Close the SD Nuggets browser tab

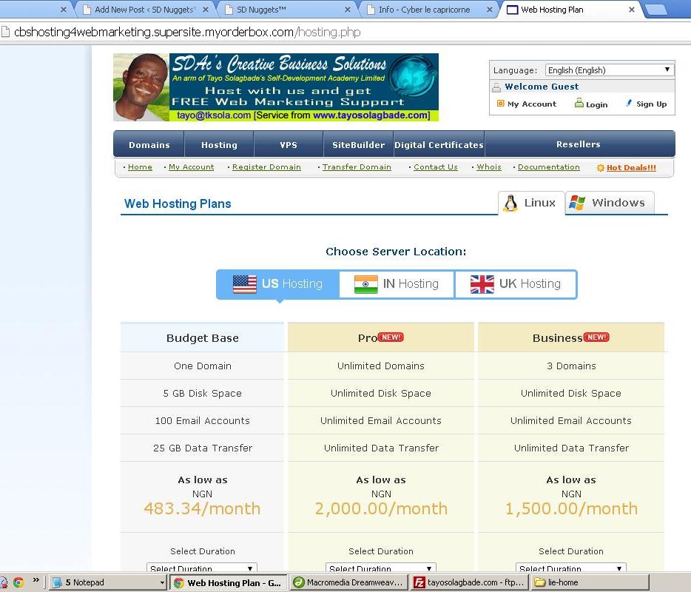(x=348, y=10)
